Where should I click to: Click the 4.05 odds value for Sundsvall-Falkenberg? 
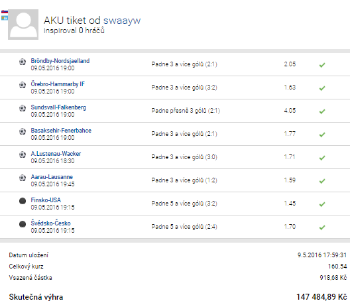290,110
